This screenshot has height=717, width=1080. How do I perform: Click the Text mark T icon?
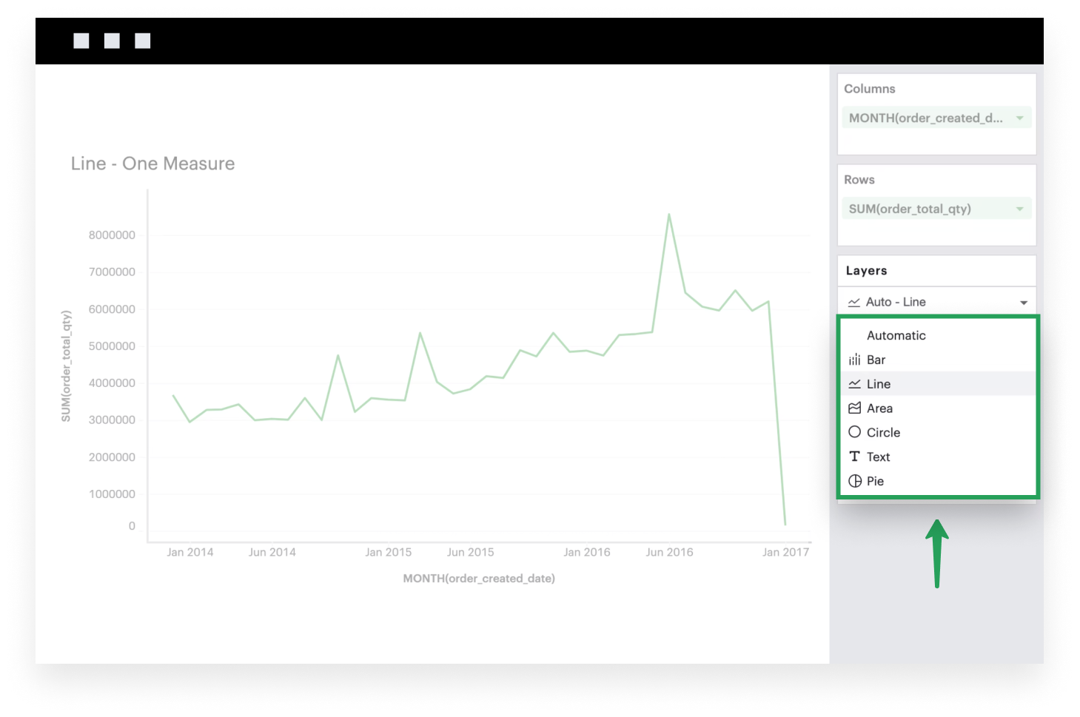tap(854, 457)
